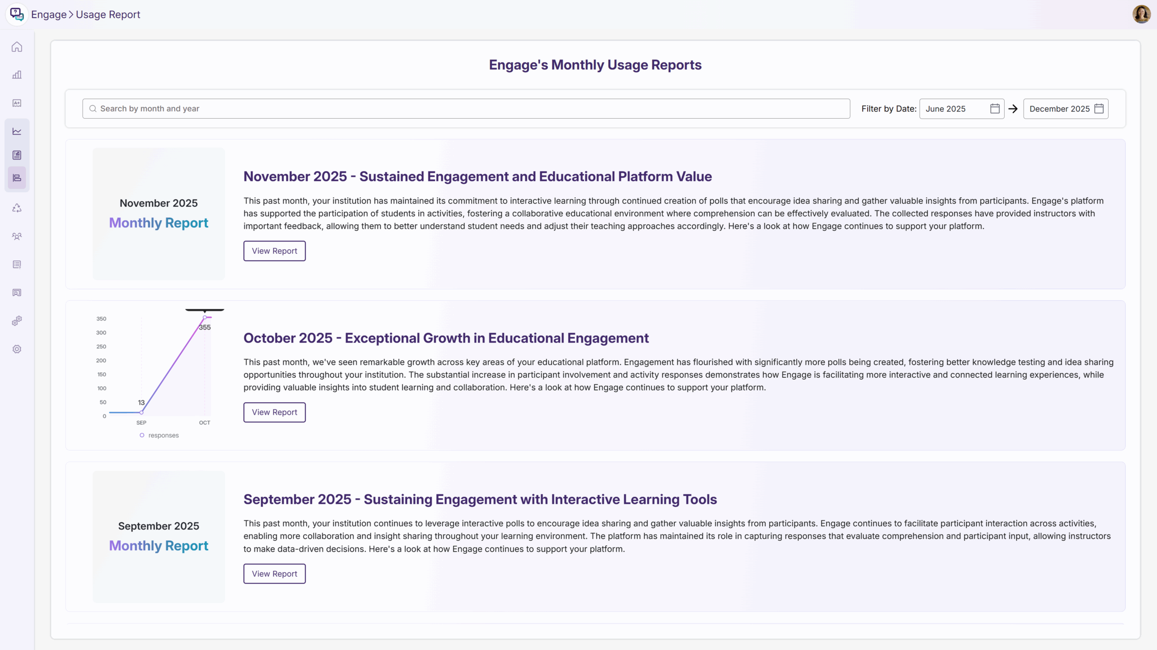The image size is (1157, 650).
Task: Click the Usage Report breadcrumb
Action: [x=108, y=14]
